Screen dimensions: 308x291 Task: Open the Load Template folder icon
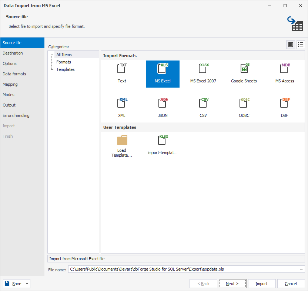pos(122,146)
